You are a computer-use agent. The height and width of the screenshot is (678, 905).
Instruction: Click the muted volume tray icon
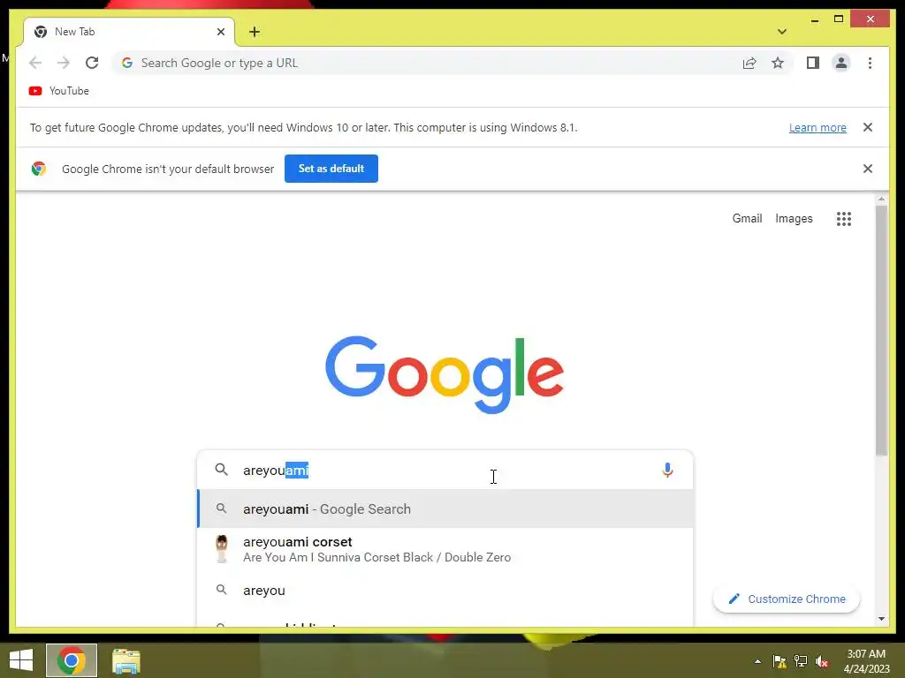(x=822, y=661)
